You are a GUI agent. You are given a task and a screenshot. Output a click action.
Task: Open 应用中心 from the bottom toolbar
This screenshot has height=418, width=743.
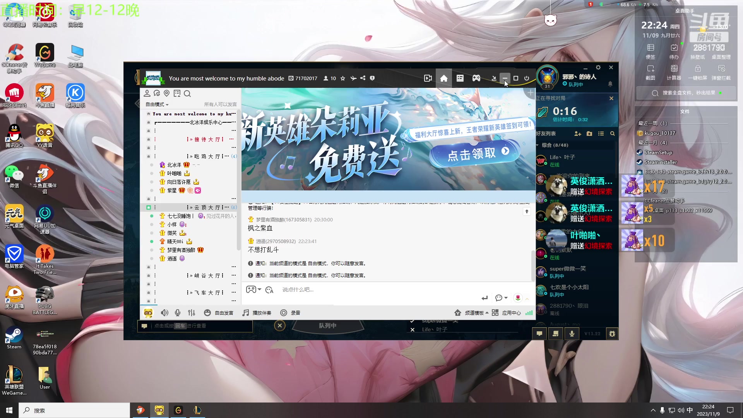[x=511, y=312]
